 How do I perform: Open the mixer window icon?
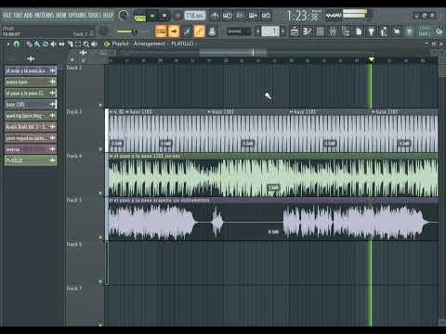point(333,32)
